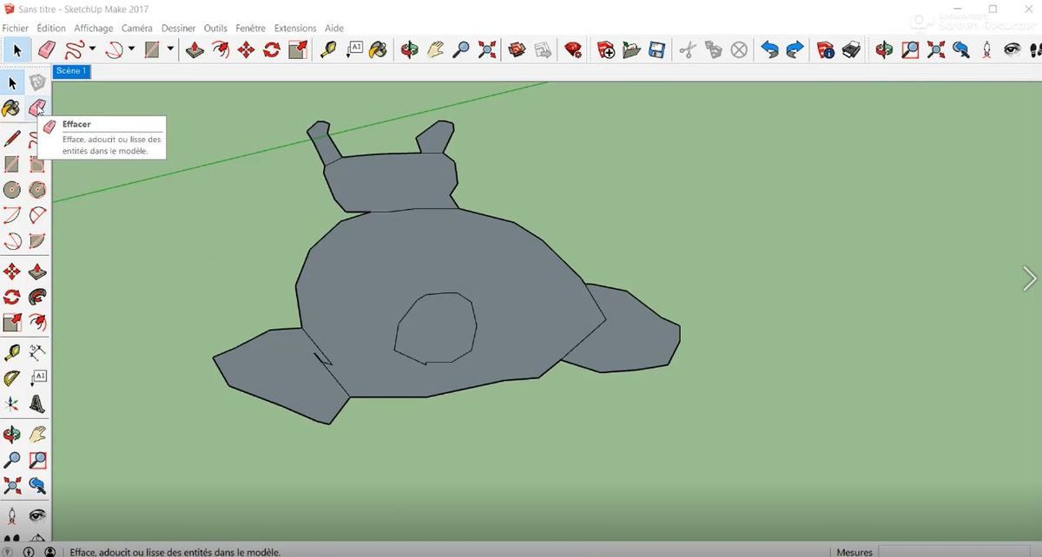Open a file with the folder icon
The image size is (1042, 557).
(x=631, y=49)
